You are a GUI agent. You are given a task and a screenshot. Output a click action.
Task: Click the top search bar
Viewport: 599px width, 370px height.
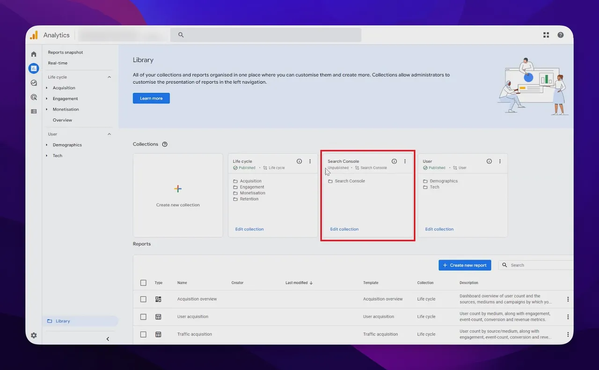(266, 35)
